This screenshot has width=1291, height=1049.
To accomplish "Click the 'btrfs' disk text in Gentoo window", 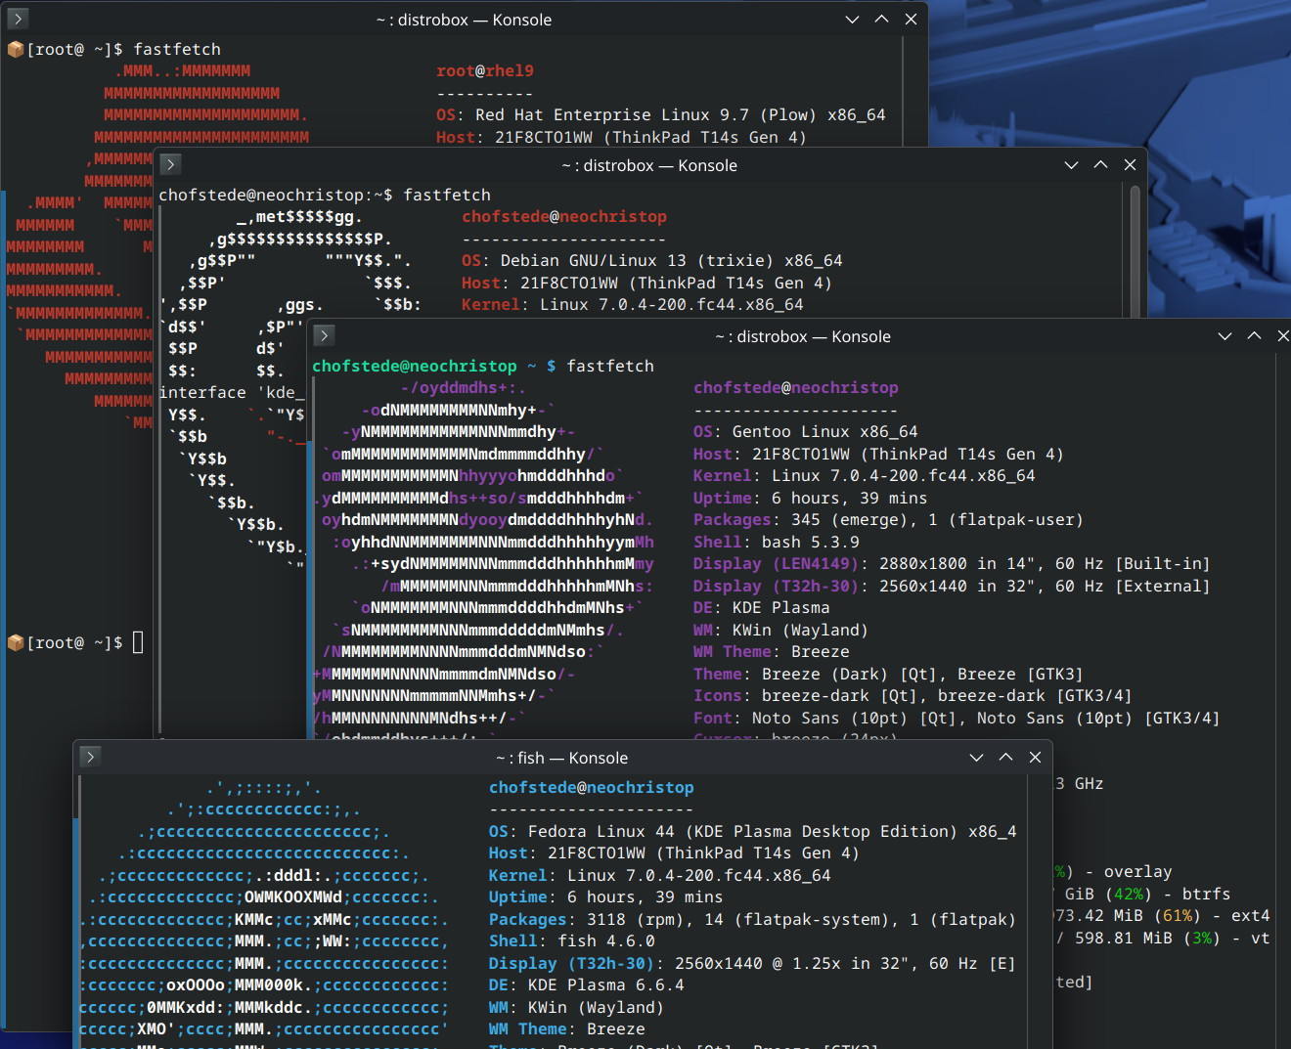I will coord(1207,894).
